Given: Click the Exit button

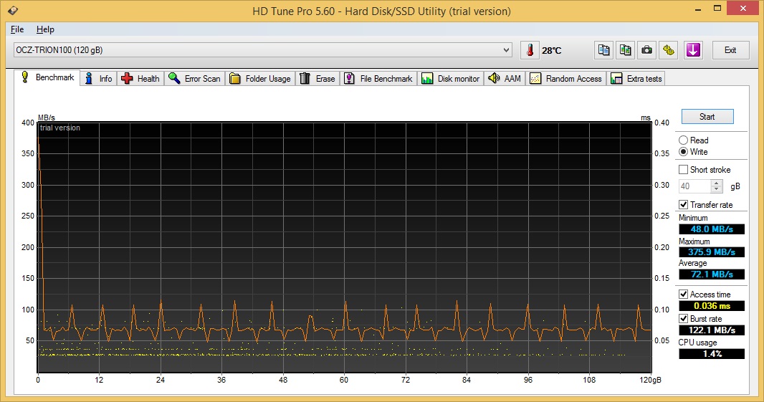Looking at the screenshot, I should coord(730,50).
